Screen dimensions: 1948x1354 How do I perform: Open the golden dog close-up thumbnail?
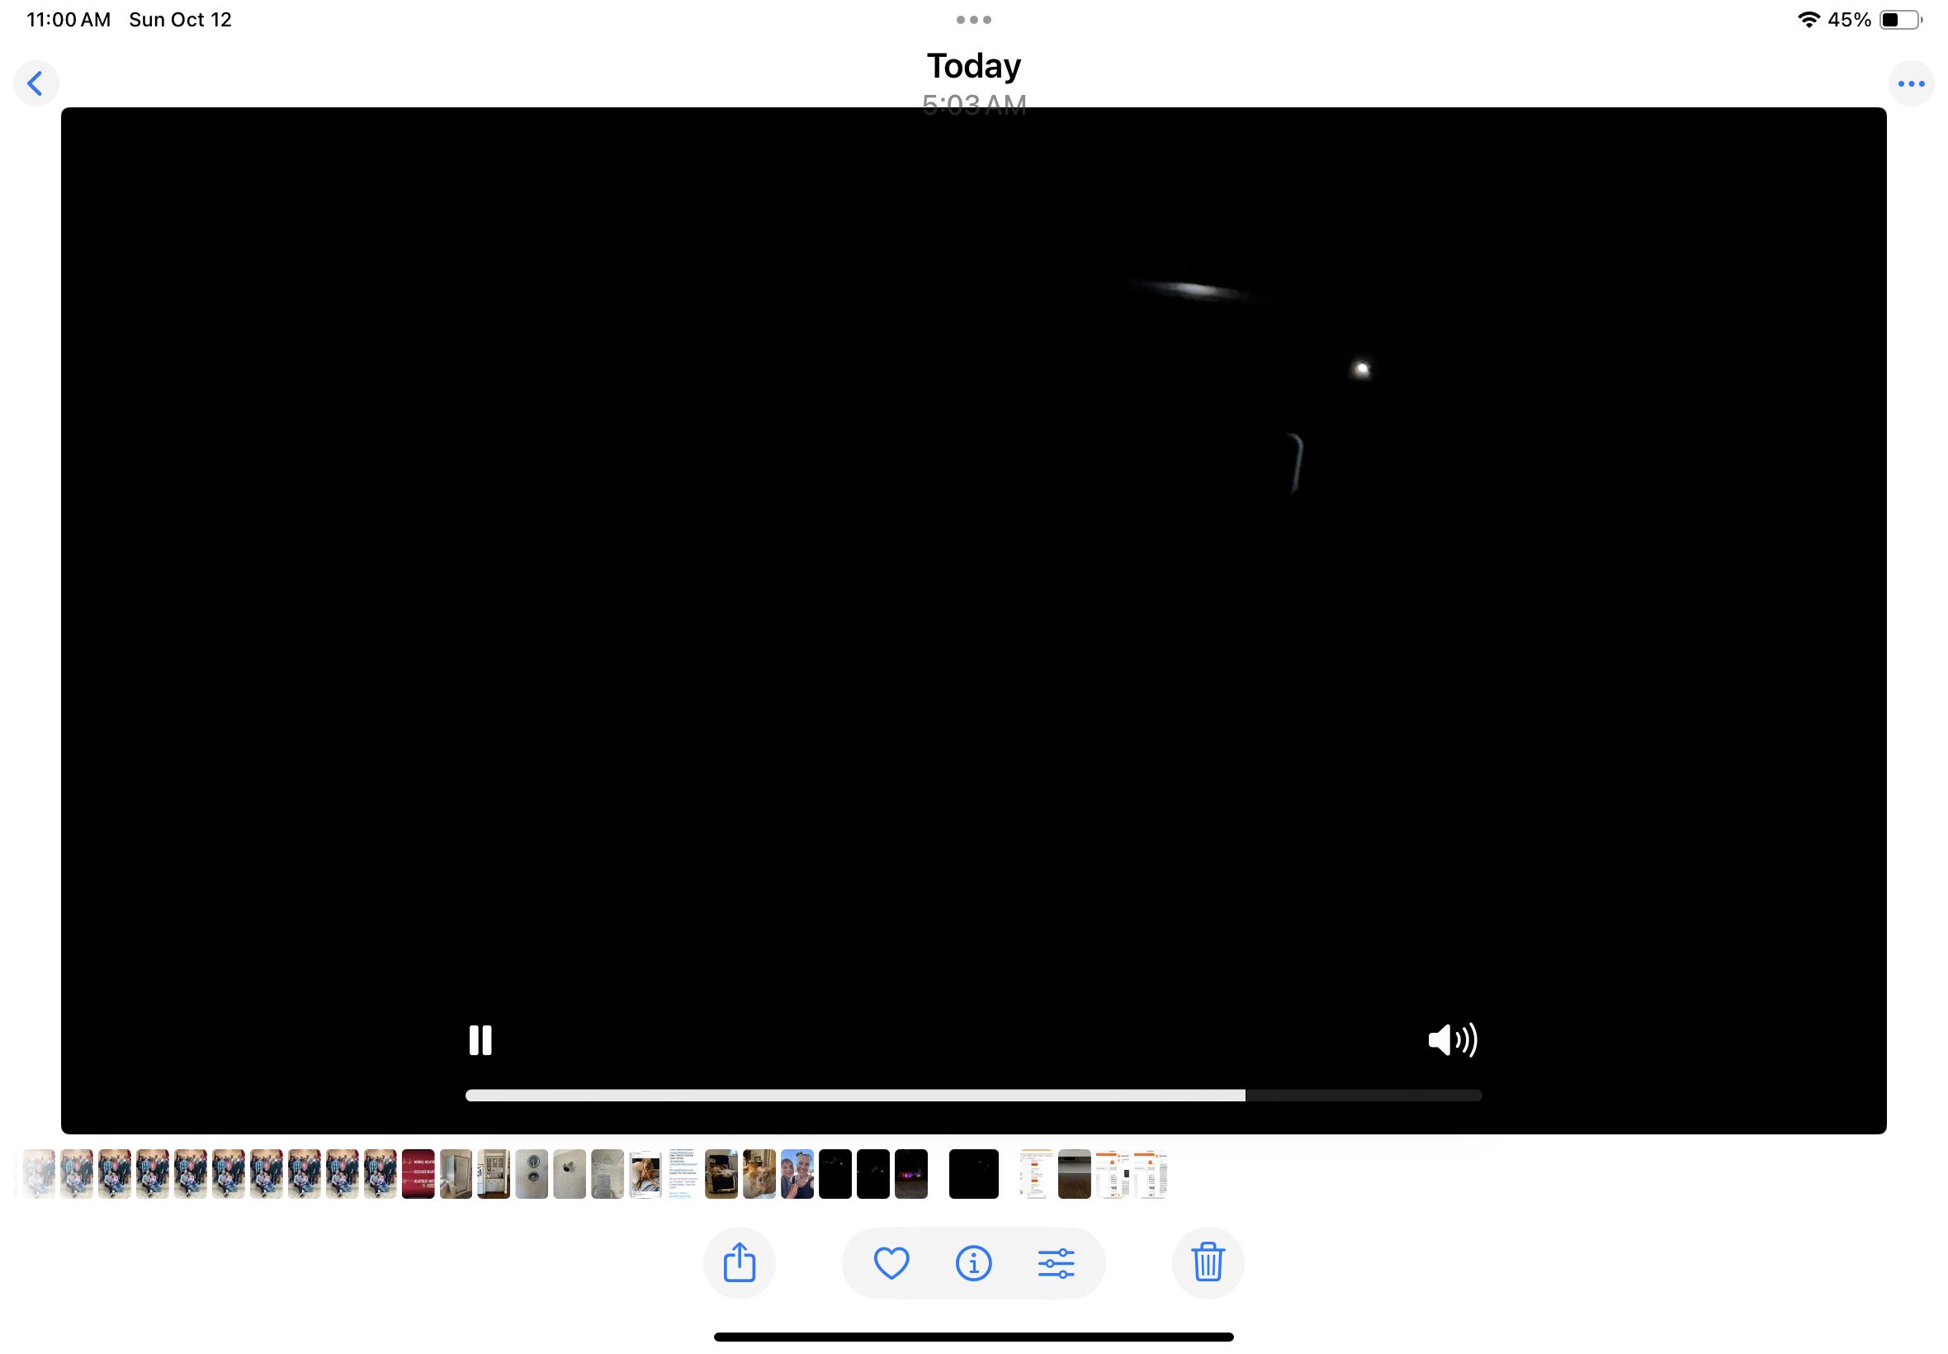[x=759, y=1174]
